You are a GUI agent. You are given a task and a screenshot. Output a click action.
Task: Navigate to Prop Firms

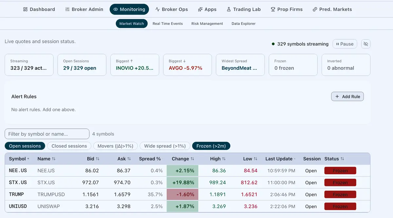[x=287, y=9]
